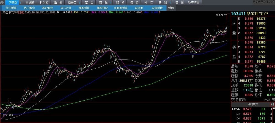
Task: Open the 商品 tab
Action: [x=103, y=2]
